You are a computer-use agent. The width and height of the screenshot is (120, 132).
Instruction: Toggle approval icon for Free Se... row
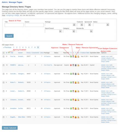coord(71,56)
